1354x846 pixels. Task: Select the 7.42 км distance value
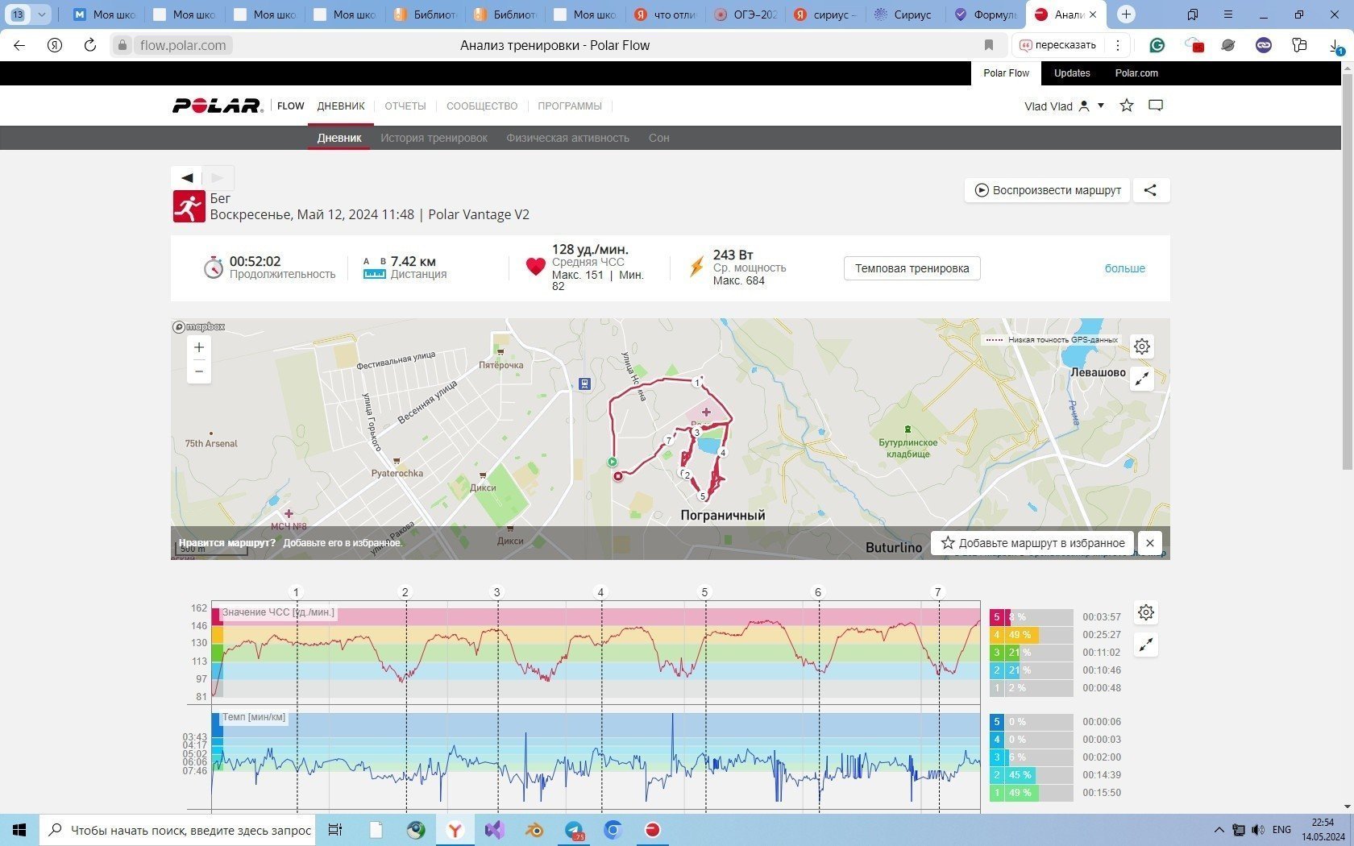[x=413, y=261]
